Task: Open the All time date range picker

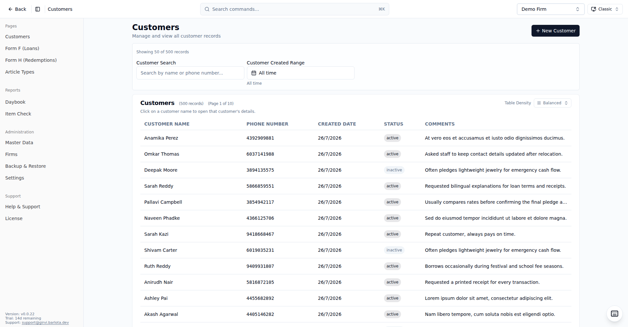Action: [x=301, y=73]
